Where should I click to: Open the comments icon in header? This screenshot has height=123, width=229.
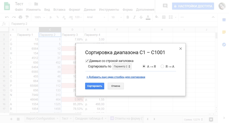point(165,6)
